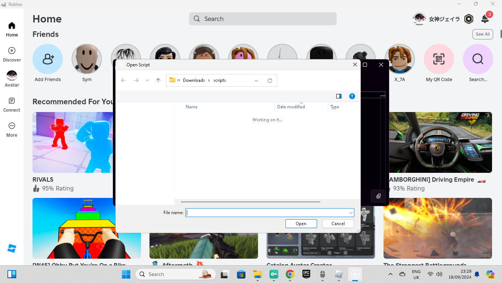Close the Open Script dialog
Viewport: 502px width, 283px height.
(x=355, y=64)
